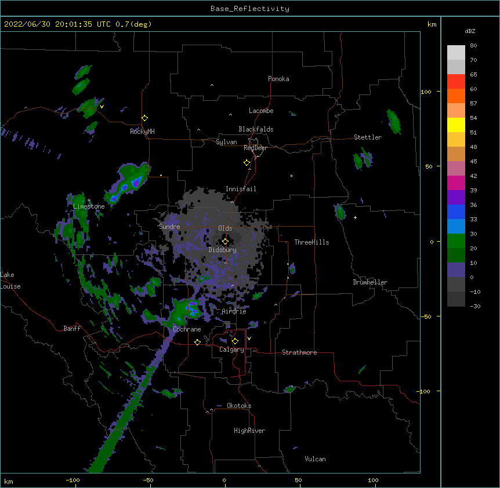Click the yellow diamond southeast of Cochrane label

click(197, 342)
